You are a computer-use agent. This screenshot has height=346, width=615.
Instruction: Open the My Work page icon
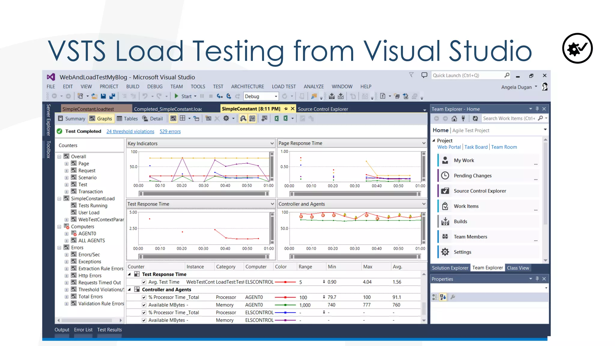[445, 160]
